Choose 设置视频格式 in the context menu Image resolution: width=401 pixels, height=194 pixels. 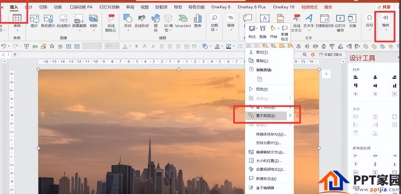(269, 169)
